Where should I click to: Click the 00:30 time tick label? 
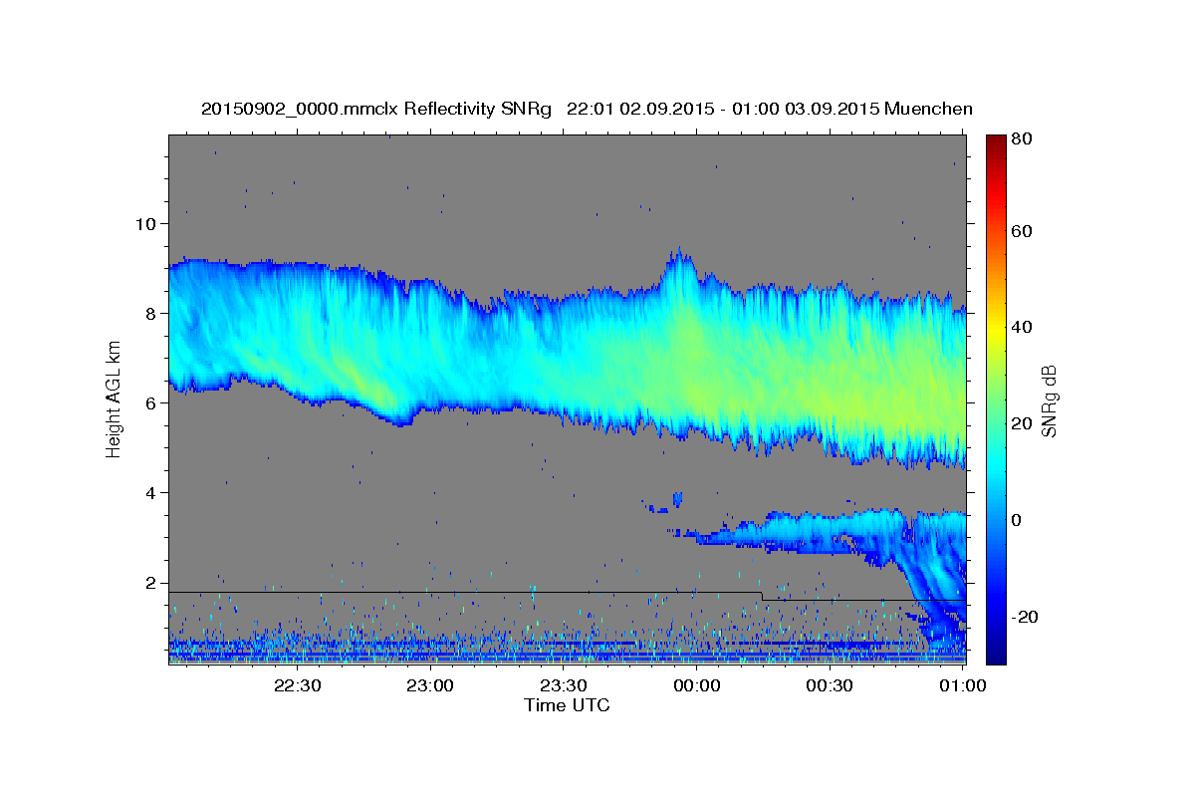tap(829, 685)
